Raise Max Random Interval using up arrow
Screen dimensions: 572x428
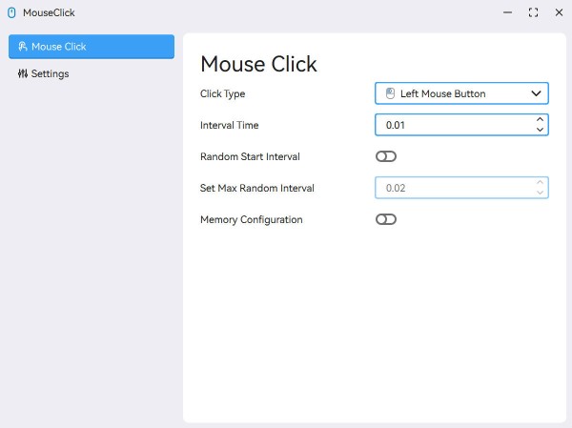tap(540, 182)
